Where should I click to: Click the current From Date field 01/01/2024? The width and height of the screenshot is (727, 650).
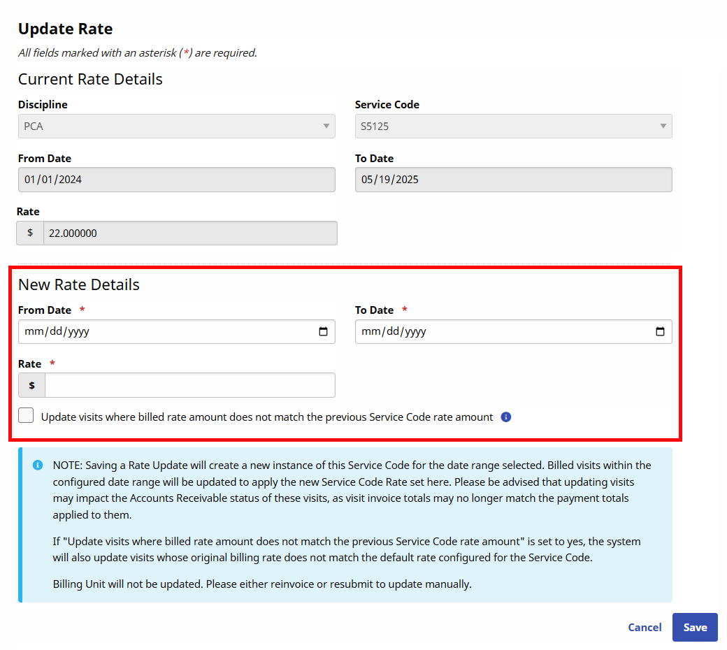[x=176, y=180]
